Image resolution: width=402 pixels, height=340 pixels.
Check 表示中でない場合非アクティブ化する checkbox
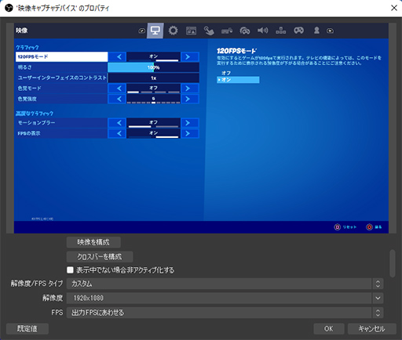pos(70,269)
